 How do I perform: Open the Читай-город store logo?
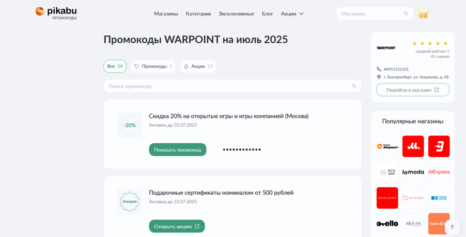(439, 198)
